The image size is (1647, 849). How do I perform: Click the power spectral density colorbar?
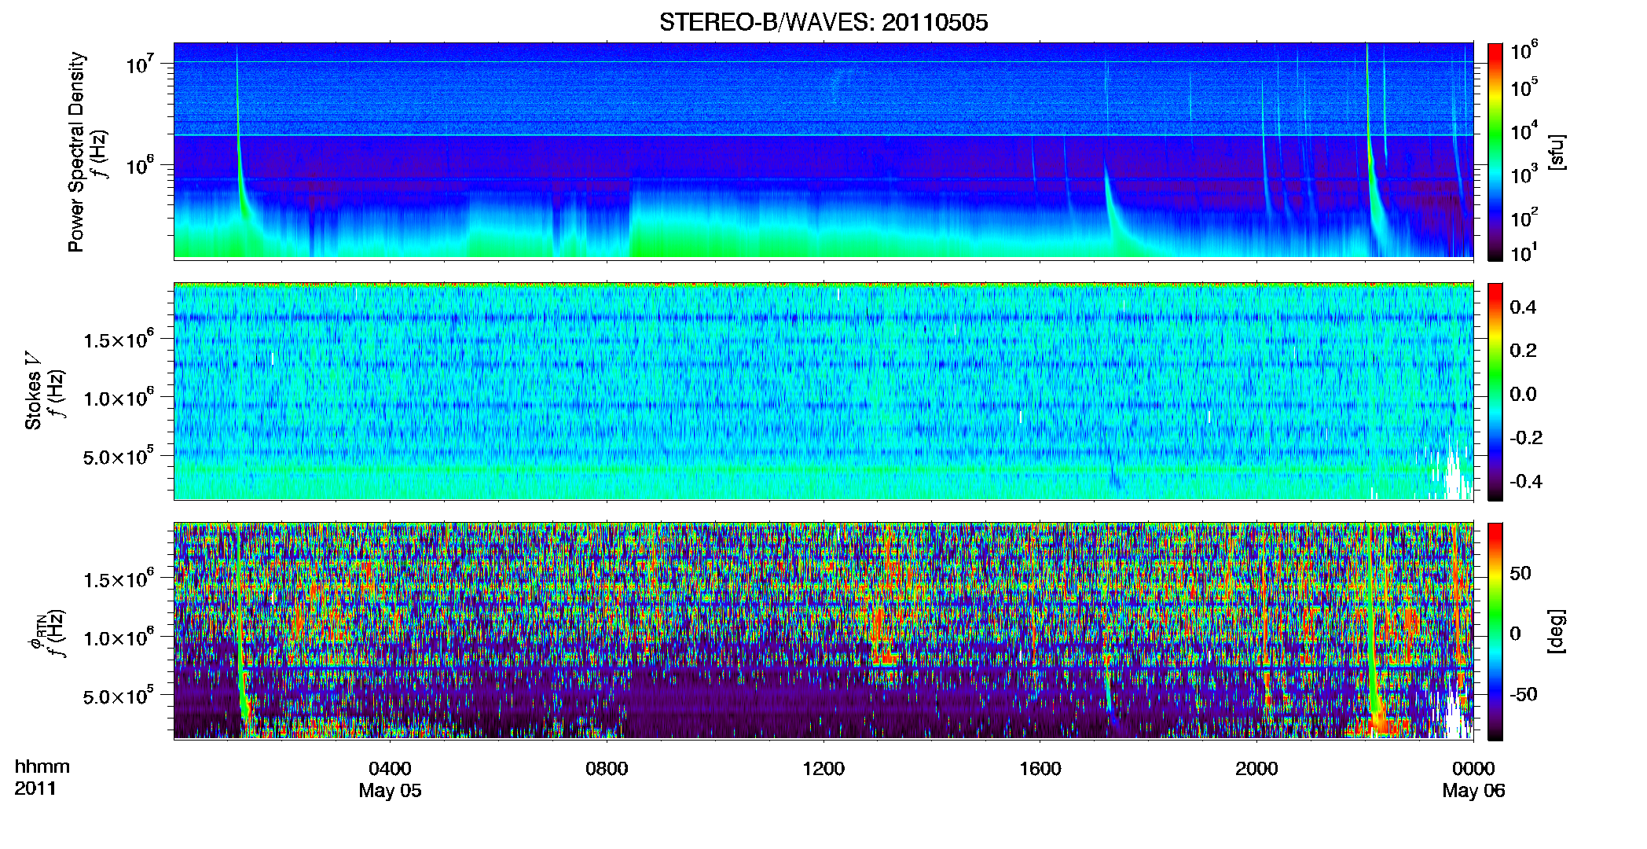(x=1495, y=151)
